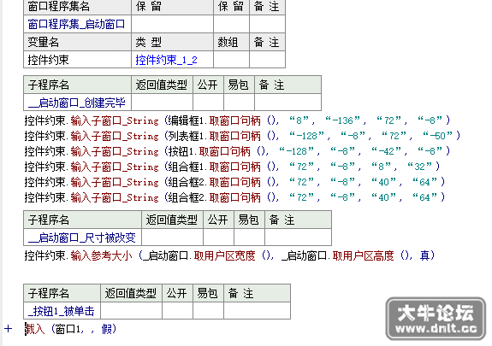Image resolution: width=492 pixels, height=346 pixels.
Task: Expand the plus marker beside 载入 line
Action: pyautogui.click(x=9, y=329)
